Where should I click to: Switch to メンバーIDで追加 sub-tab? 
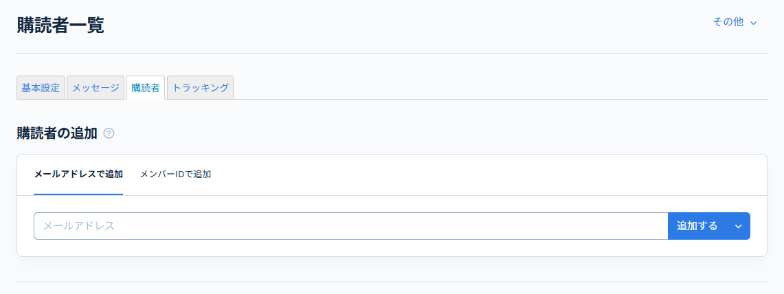pyautogui.click(x=175, y=174)
